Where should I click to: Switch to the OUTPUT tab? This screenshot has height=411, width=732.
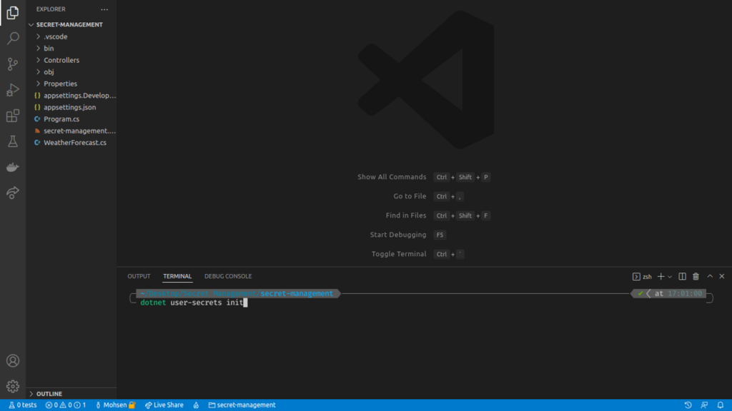click(139, 276)
